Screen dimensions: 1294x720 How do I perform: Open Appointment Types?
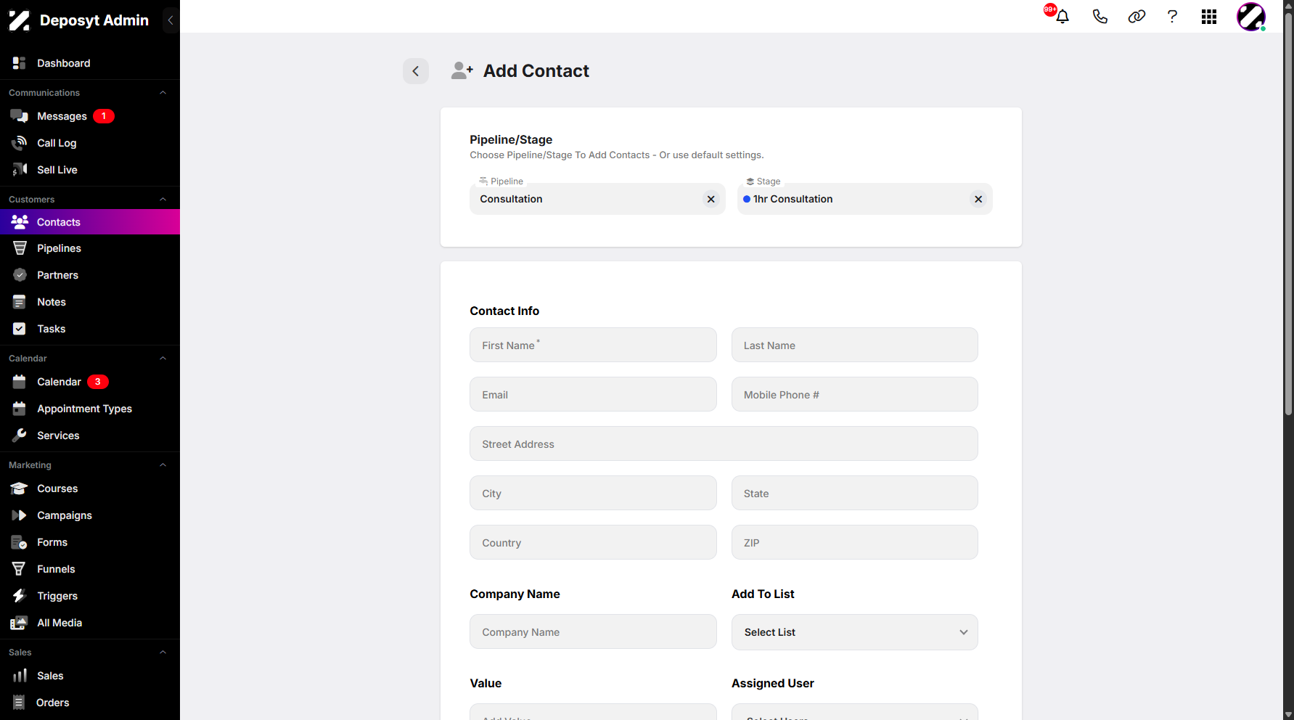tap(90, 409)
